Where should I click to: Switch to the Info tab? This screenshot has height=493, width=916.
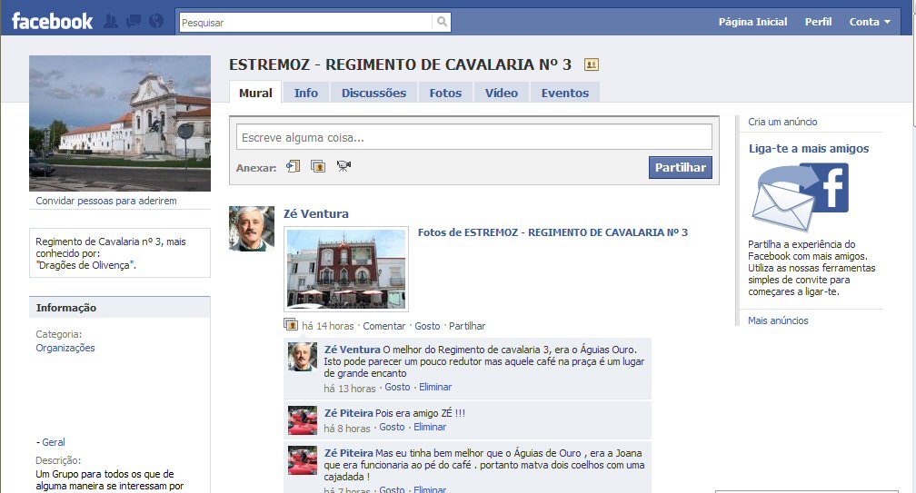306,93
